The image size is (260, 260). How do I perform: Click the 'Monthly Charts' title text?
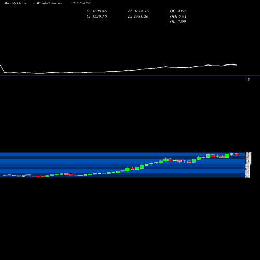tap(15, 3)
